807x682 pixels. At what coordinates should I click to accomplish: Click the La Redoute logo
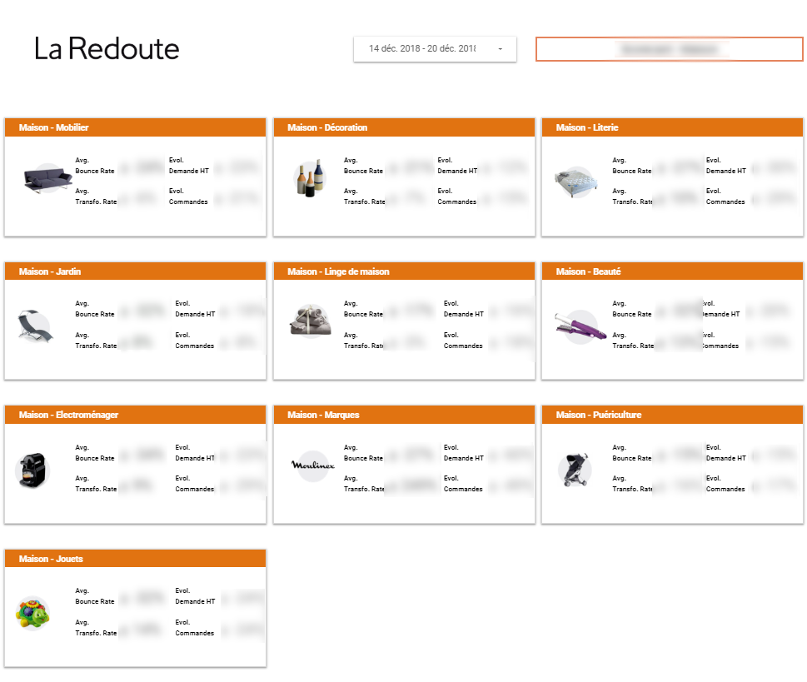[107, 49]
